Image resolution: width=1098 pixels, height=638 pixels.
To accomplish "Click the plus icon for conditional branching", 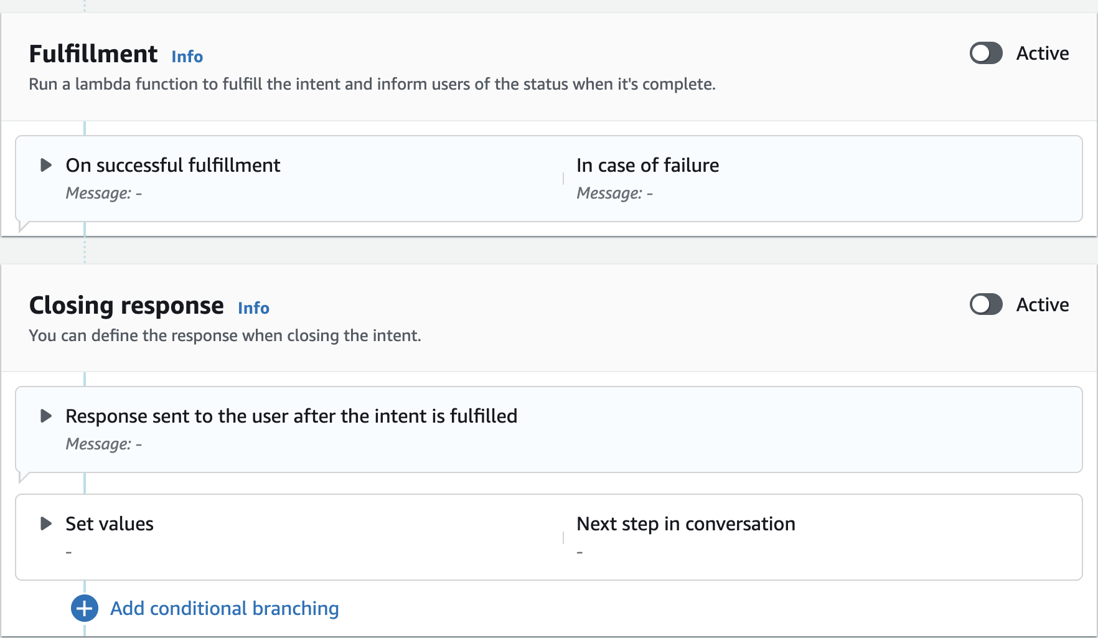I will pyautogui.click(x=85, y=608).
